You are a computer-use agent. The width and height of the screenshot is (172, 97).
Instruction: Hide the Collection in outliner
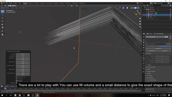click(x=170, y=10)
